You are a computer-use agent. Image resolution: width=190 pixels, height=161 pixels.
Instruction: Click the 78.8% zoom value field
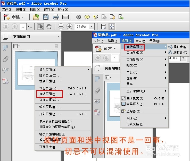tap(82, 27)
